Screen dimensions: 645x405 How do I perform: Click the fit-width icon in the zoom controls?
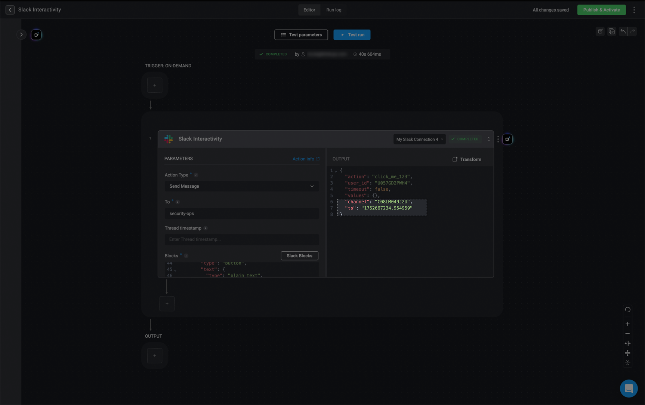[x=627, y=343]
